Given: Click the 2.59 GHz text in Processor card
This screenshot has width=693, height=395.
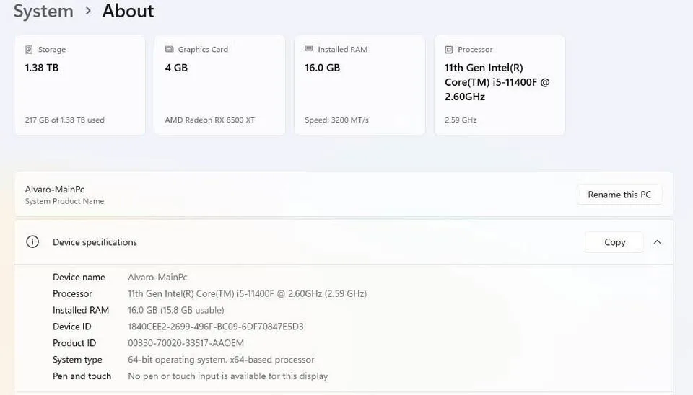Looking at the screenshot, I should tap(461, 120).
